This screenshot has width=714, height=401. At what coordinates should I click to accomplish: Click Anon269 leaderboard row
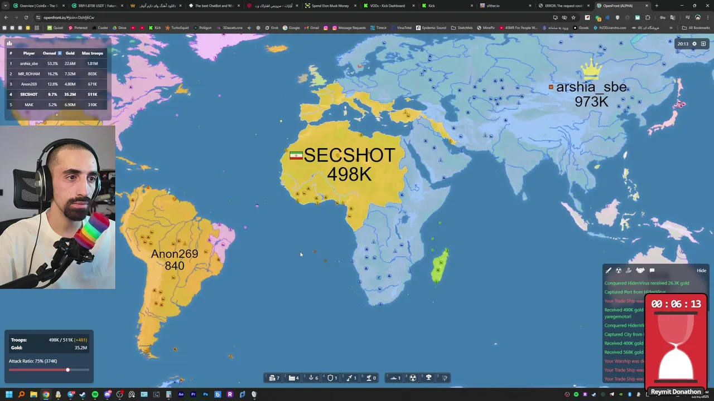click(x=56, y=84)
